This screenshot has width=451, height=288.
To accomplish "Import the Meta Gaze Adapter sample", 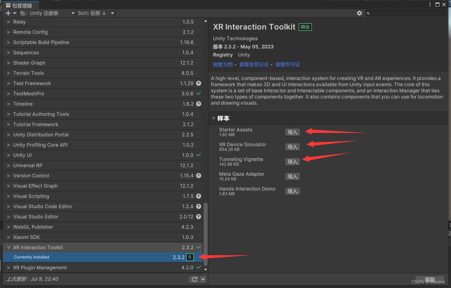I will point(293,176).
